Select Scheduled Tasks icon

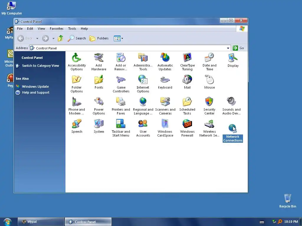tap(187, 106)
